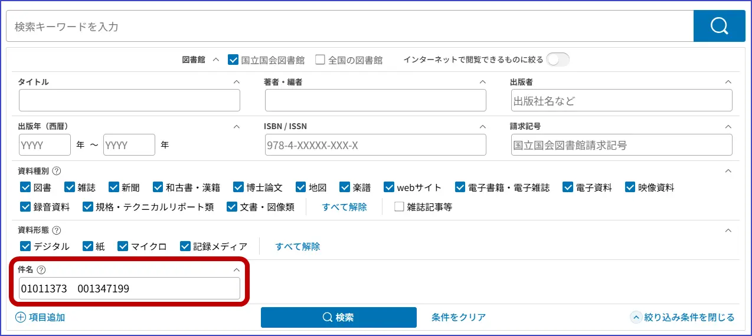Screen dimensions: 752x336
Task: Click the 条件をクリア link
Action: click(459, 317)
